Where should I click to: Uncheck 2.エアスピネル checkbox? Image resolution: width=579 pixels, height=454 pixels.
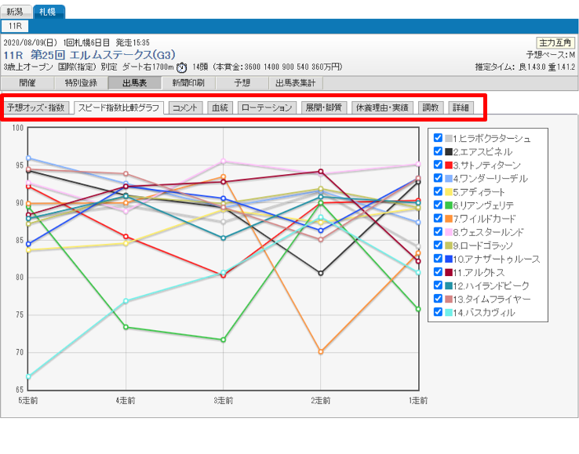[438, 151]
